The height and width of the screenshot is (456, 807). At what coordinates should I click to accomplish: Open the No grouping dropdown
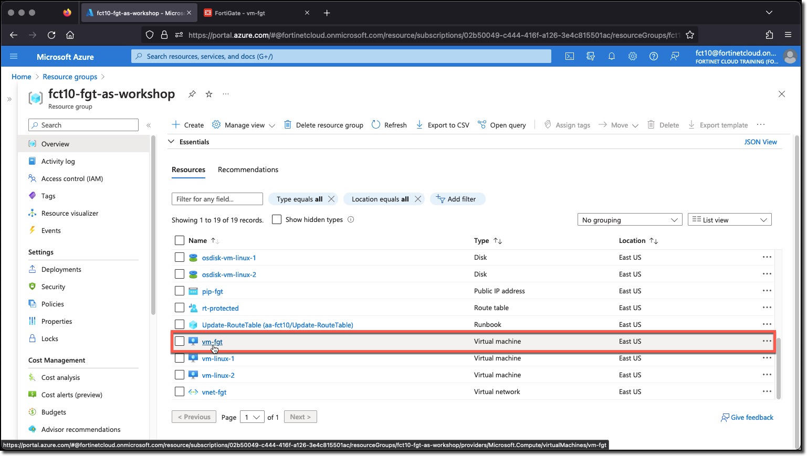[630, 220]
